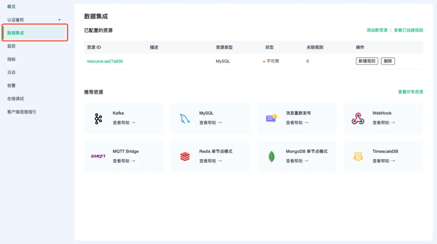The width and height of the screenshot is (437, 244).
Task: Click the 操作 column header
Action: 360,47
